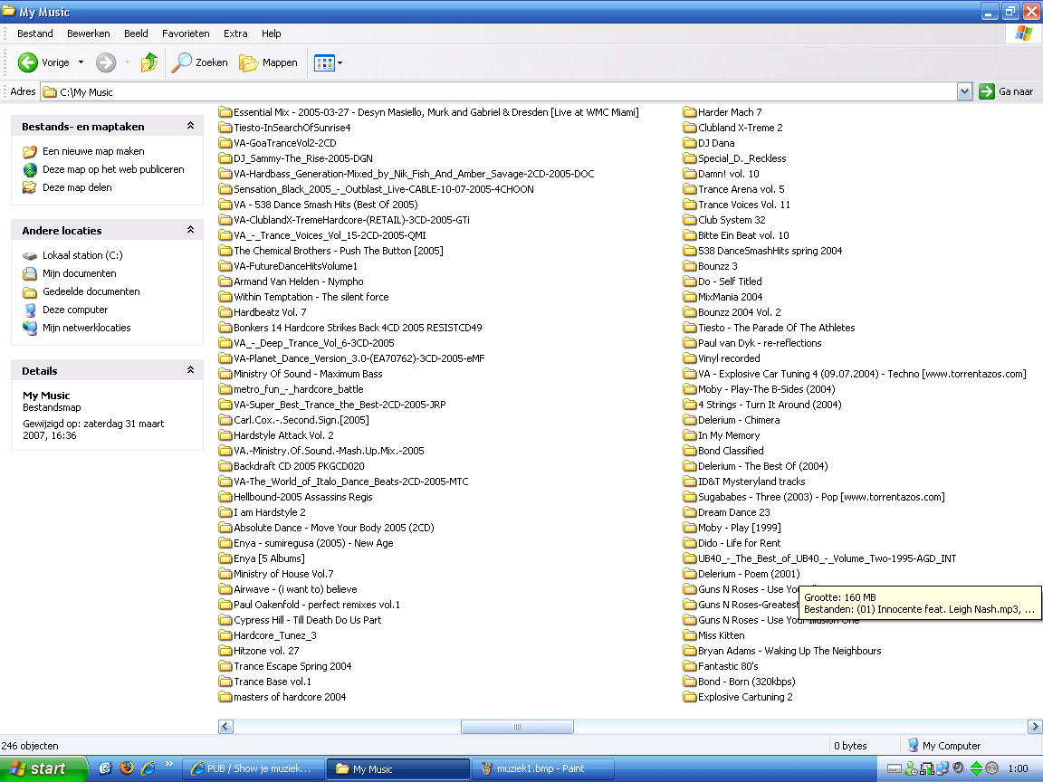Open 'Gedeelde documenten' location

pos(91,291)
